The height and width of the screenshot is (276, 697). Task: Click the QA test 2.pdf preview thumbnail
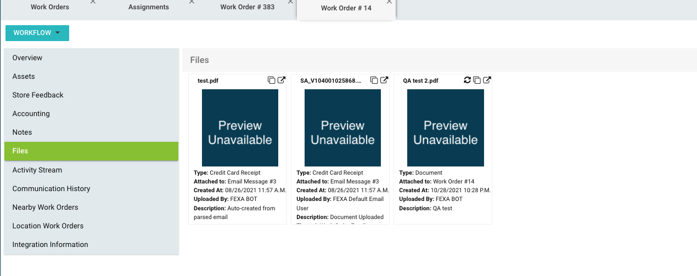(445, 128)
